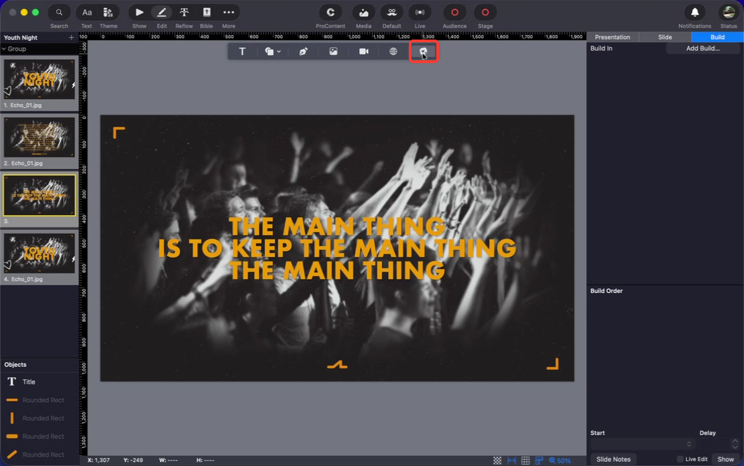
Task: Toggle the Audience output
Action: [454, 13]
